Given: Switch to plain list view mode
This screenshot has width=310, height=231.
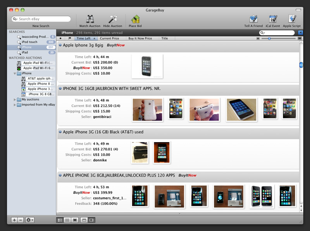Looking at the screenshot, I should pyautogui.click(x=67, y=220).
